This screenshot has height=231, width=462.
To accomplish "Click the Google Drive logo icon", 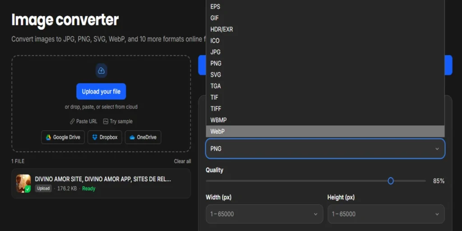I will point(48,137).
